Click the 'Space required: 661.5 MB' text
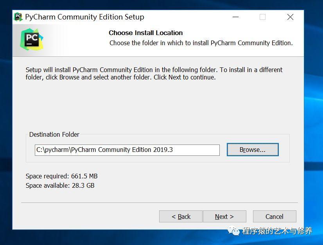The image size is (323, 245). click(62, 176)
